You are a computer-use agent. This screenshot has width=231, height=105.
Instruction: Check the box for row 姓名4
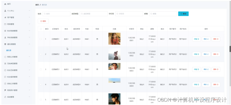(x=41, y=85)
